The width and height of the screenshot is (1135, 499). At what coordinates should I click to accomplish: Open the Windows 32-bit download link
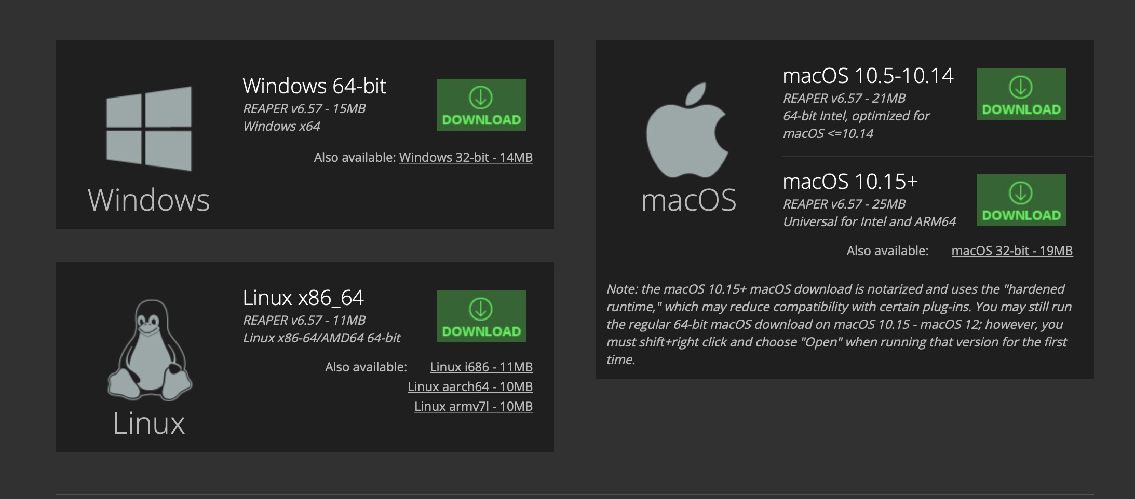tap(466, 158)
